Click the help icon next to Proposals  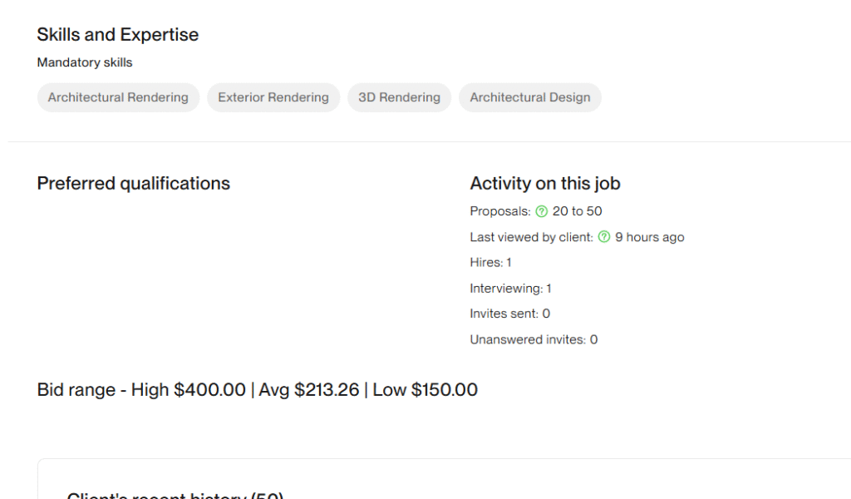coord(542,212)
